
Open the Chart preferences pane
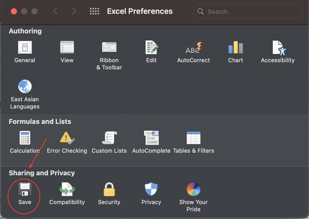[236, 48]
